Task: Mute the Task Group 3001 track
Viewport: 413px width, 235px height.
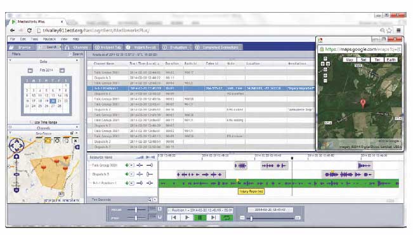Action: point(128,165)
